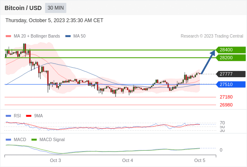Click the 9MA red legend swatch
Image resolution: width=247 pixels, height=167 pixels.
pyautogui.click(x=28, y=116)
